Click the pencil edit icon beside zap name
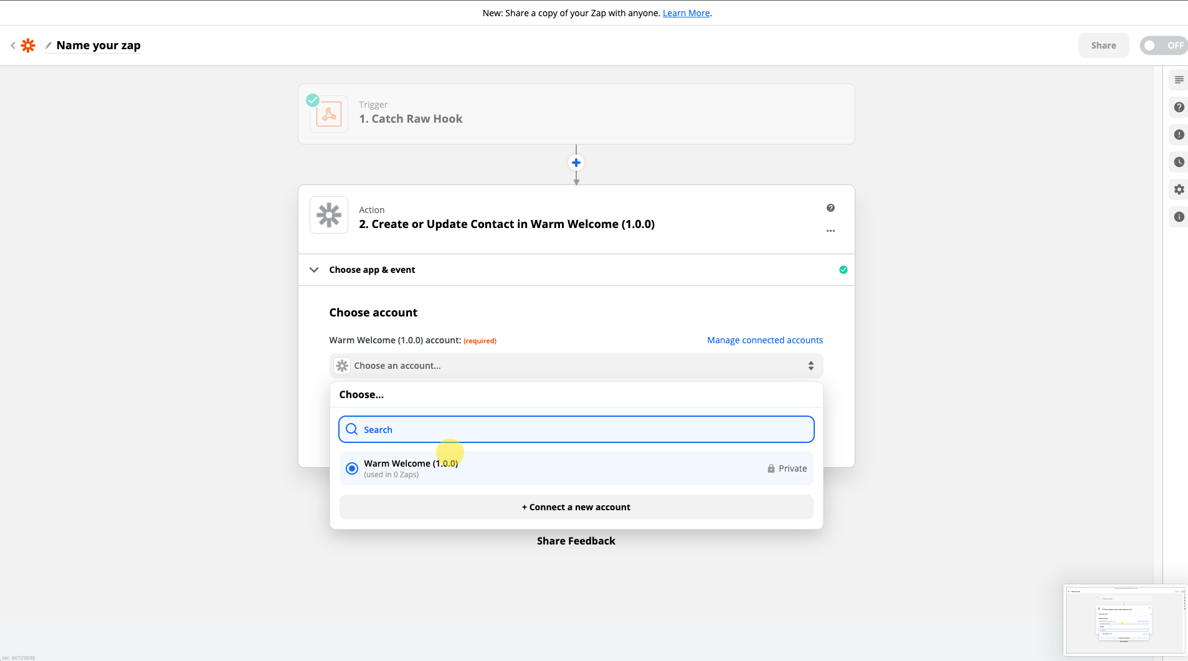Viewport: 1188px width, 661px height. [x=49, y=45]
